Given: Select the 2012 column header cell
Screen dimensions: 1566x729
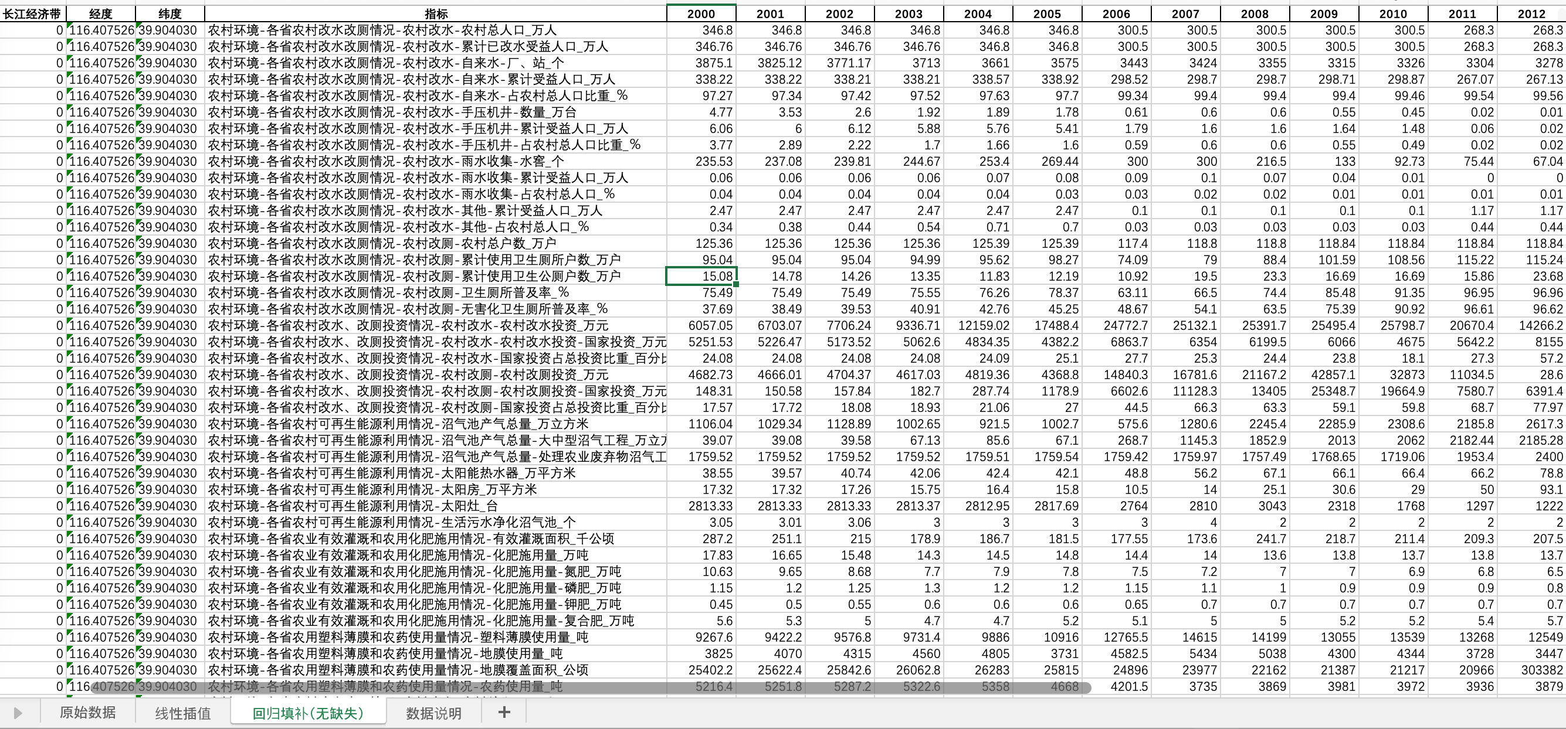Looking at the screenshot, I should (x=1531, y=13).
